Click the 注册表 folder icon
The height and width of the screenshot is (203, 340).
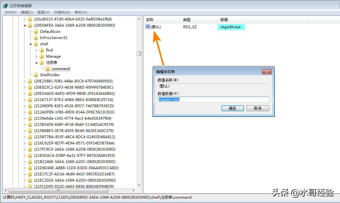[x=42, y=63]
